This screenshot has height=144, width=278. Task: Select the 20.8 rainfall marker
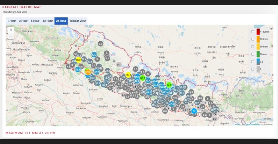pyautogui.click(x=188, y=96)
